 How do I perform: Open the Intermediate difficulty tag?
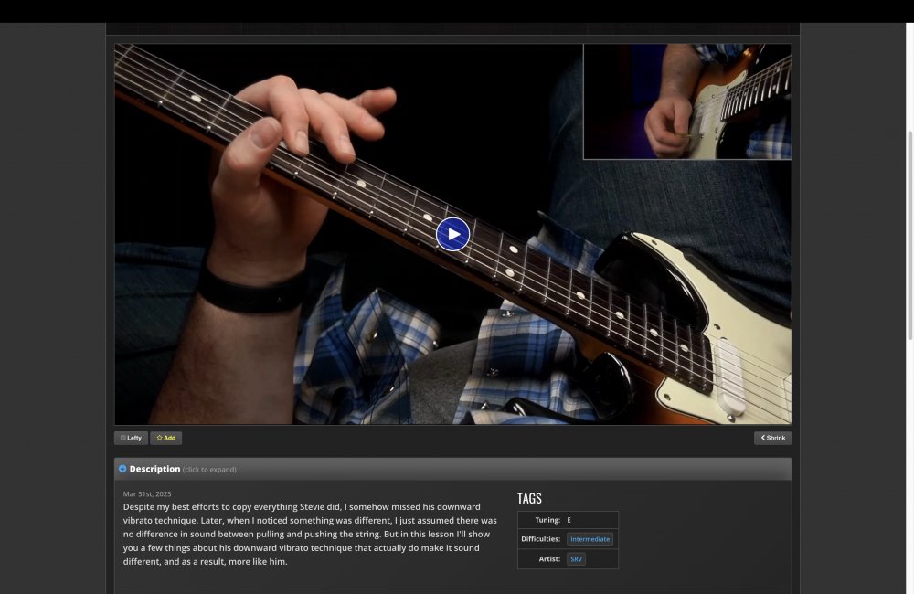click(x=590, y=539)
